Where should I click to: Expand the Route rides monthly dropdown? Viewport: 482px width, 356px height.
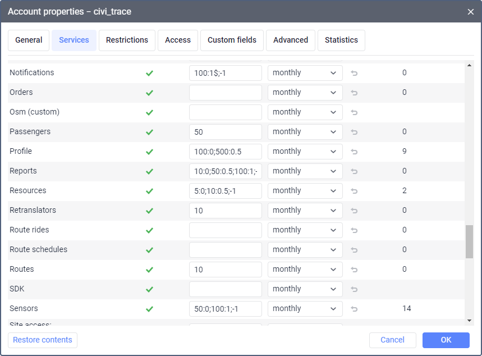pyautogui.click(x=305, y=230)
